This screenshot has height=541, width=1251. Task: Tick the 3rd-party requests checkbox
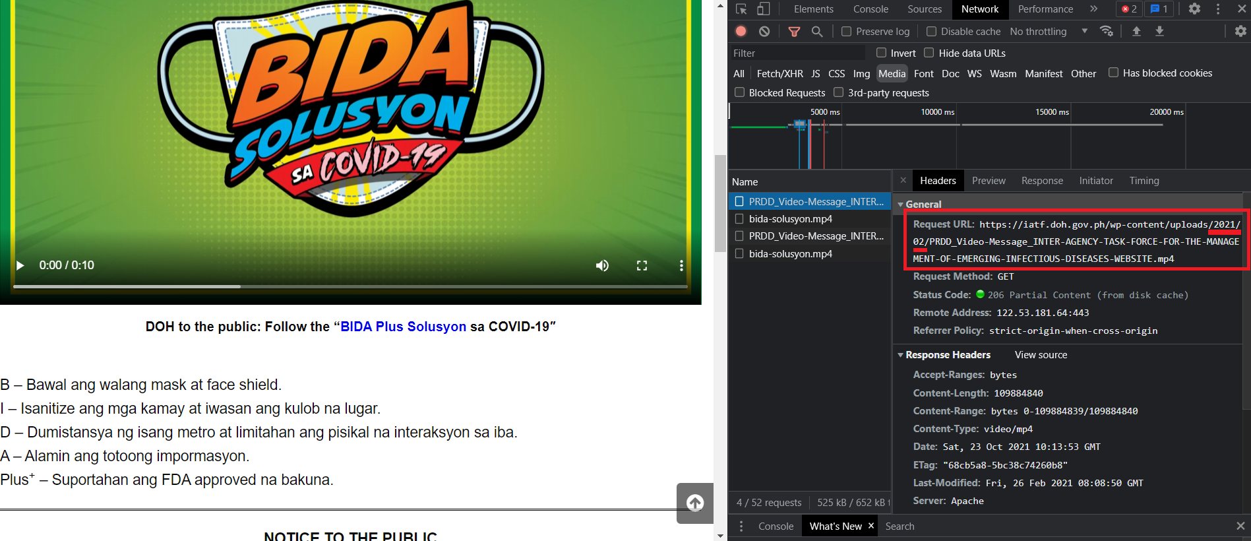click(838, 92)
